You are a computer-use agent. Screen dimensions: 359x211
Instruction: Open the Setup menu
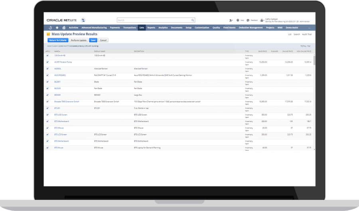pos(188,28)
